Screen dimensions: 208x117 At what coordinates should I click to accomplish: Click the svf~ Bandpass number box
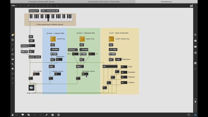coord(124,72)
